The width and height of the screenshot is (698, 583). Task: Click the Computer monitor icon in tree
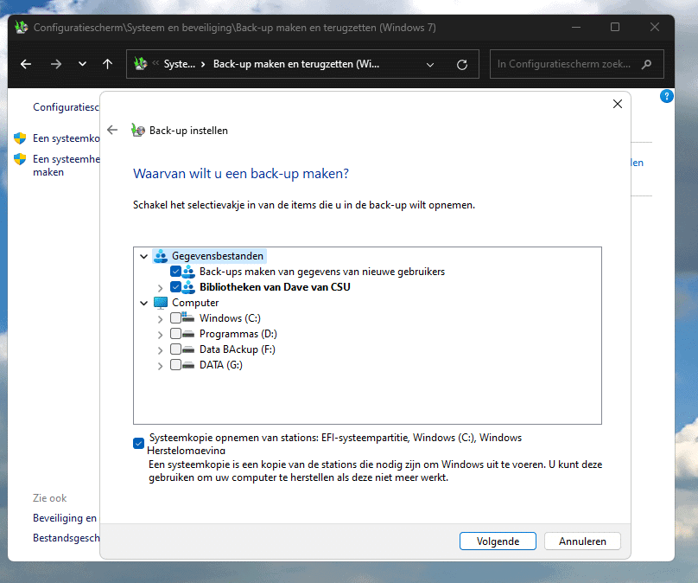[x=161, y=303]
